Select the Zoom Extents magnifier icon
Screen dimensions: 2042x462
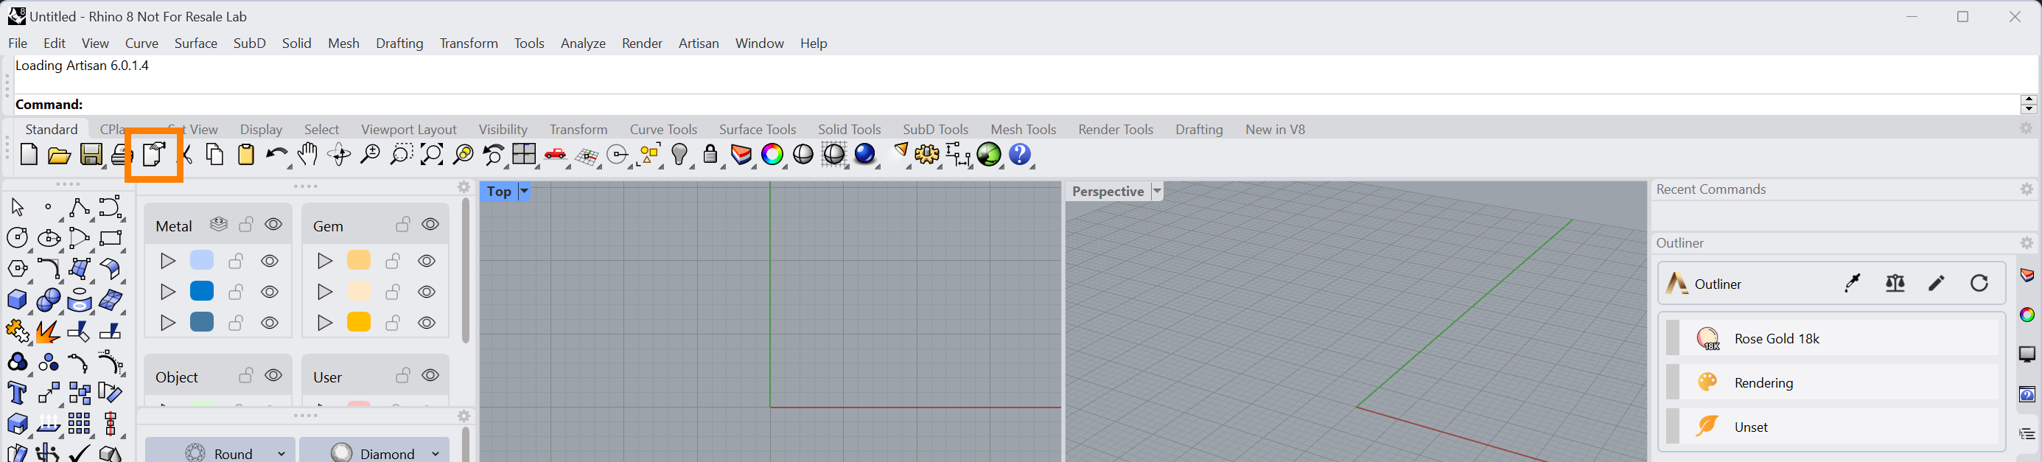[432, 155]
